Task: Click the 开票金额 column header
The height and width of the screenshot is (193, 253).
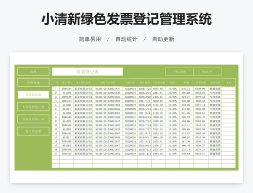Action: point(201,83)
